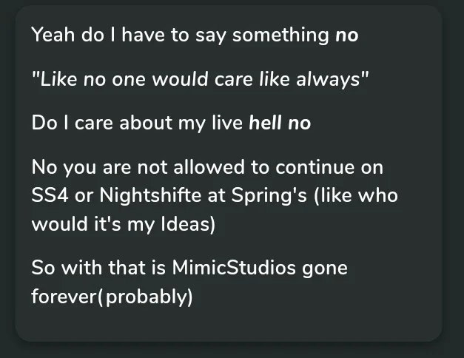
Task: Click the word "something" in the first line
Action: coord(280,36)
